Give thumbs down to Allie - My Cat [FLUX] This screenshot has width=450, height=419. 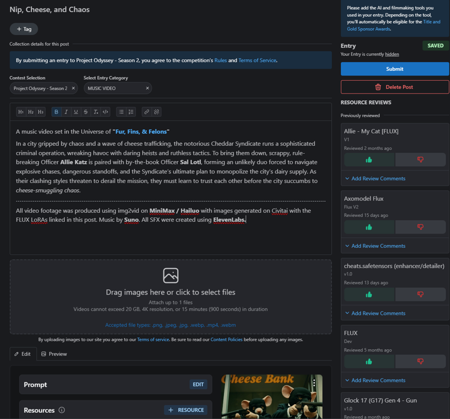click(420, 159)
